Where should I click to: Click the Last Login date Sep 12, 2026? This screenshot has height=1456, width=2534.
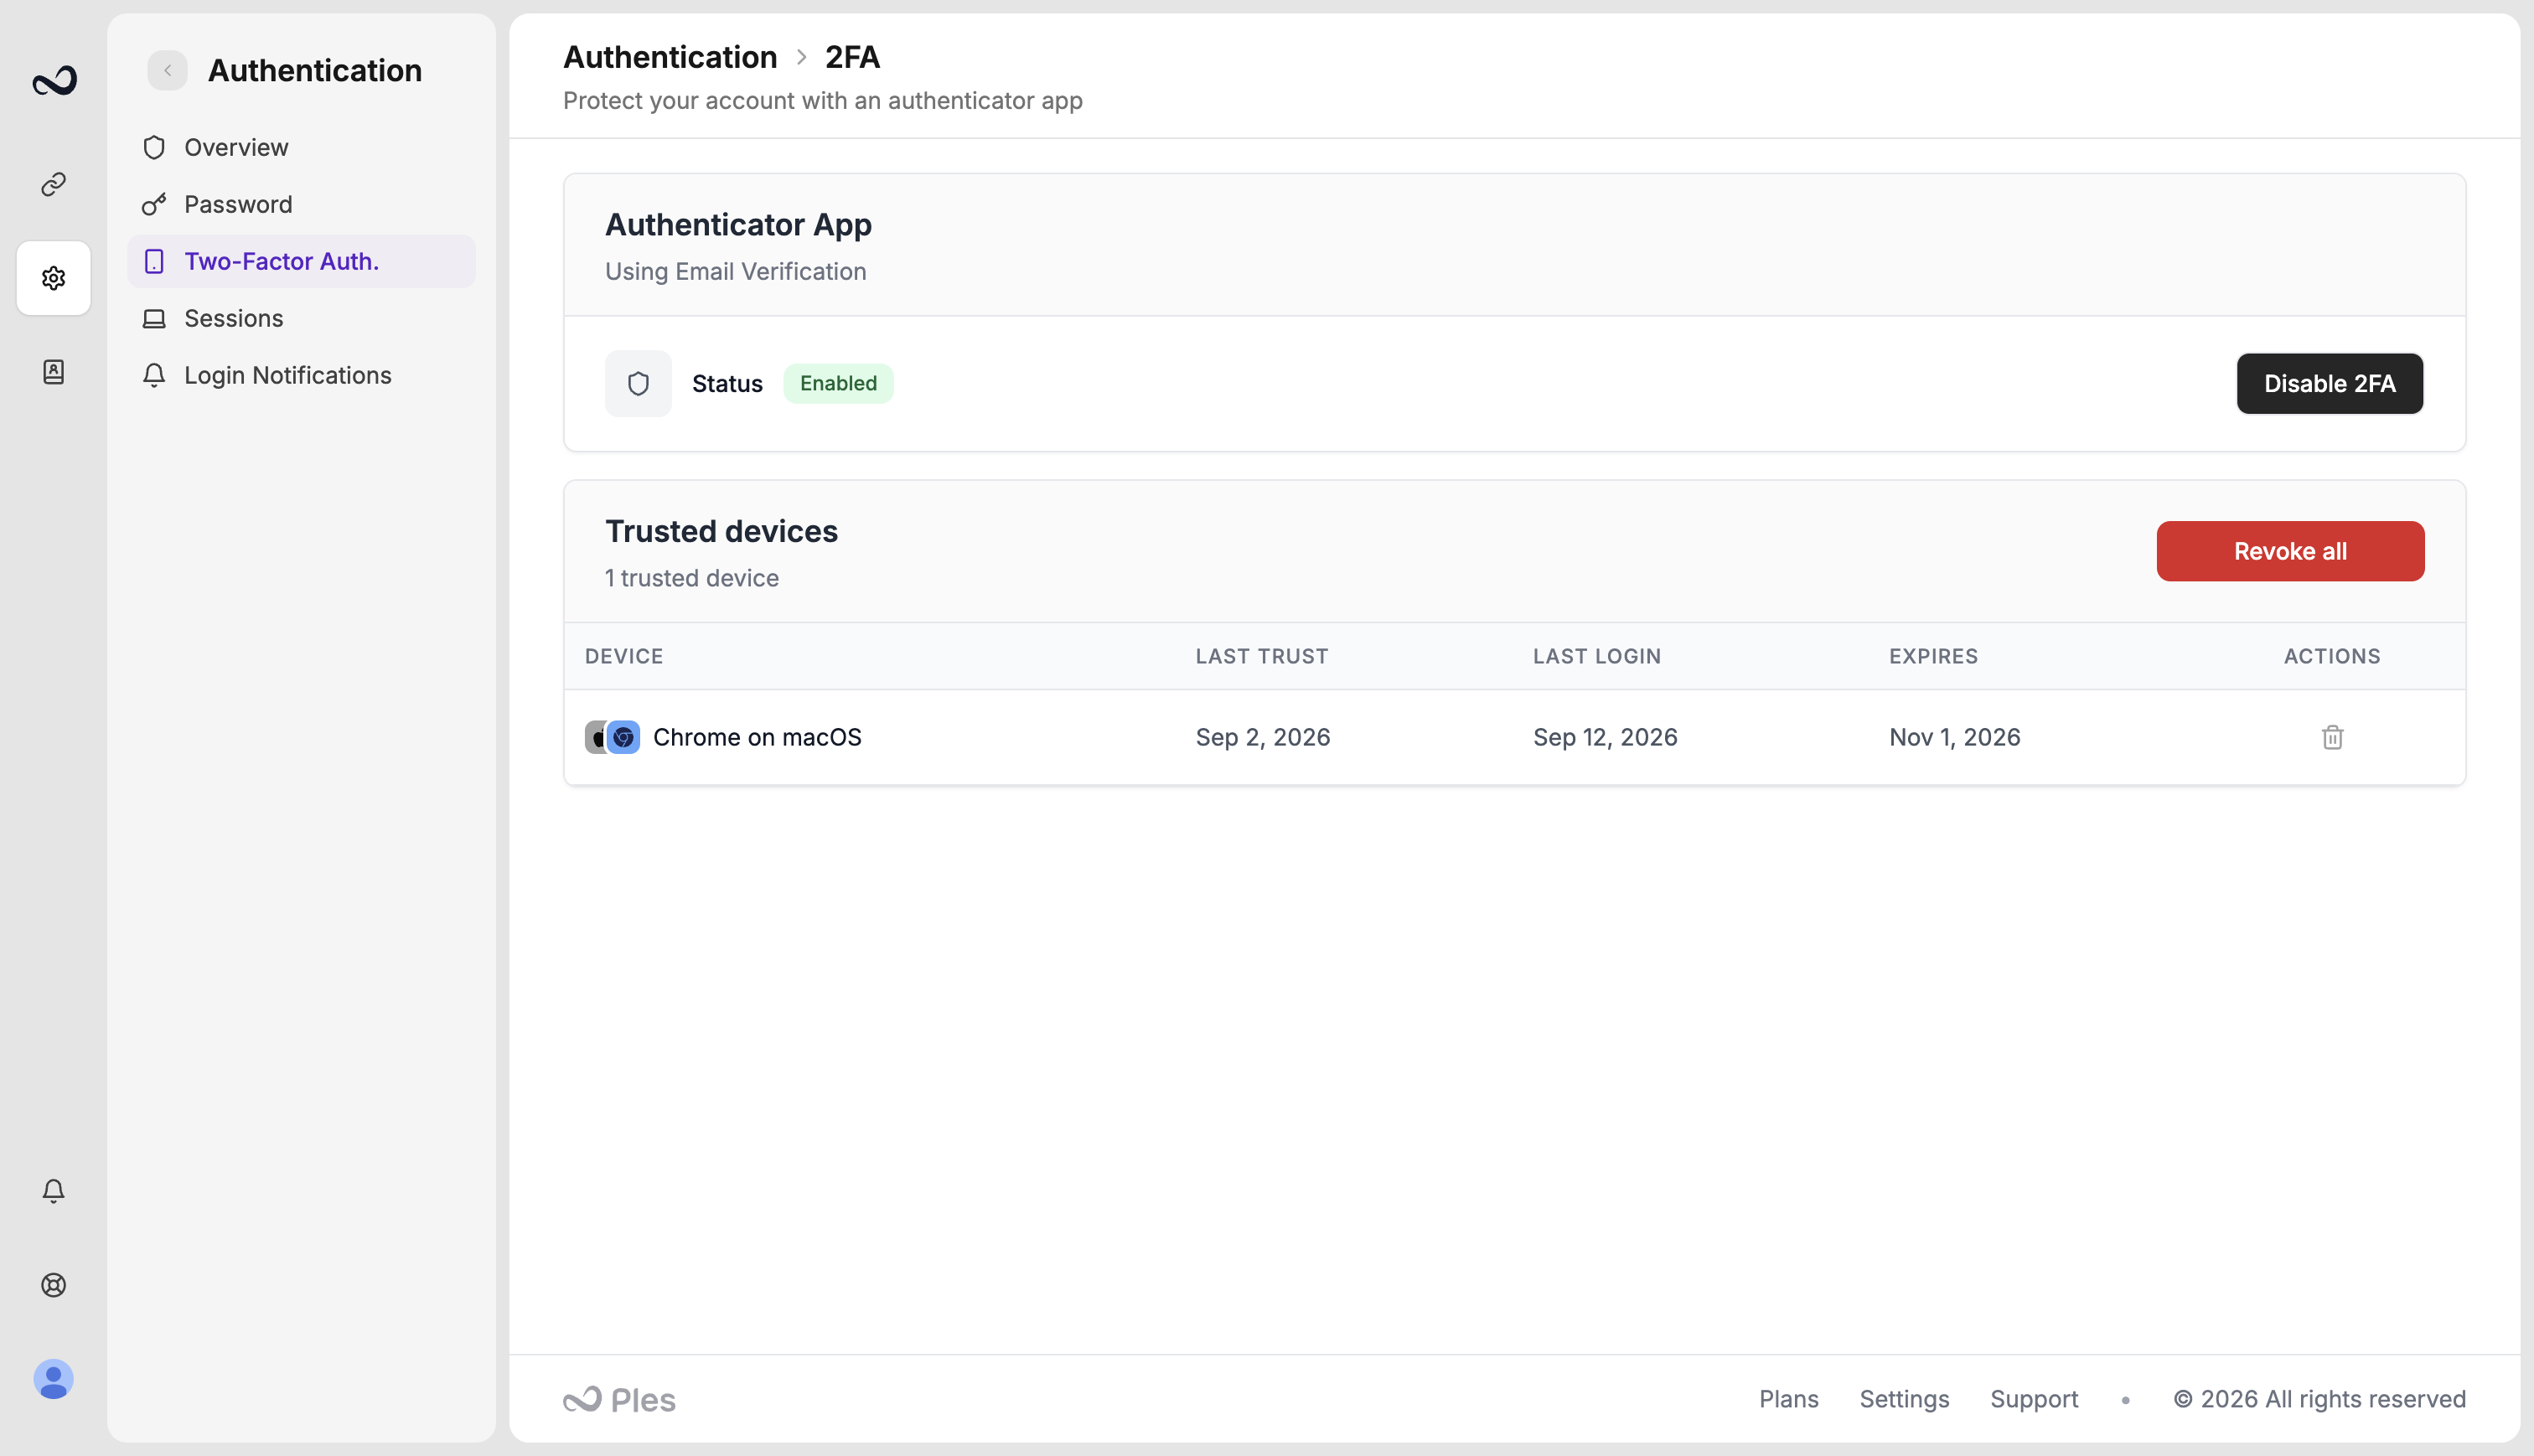tap(1605, 737)
